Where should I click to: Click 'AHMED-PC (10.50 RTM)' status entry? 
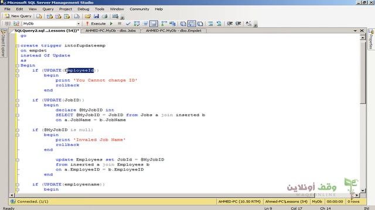click(x=240, y=201)
